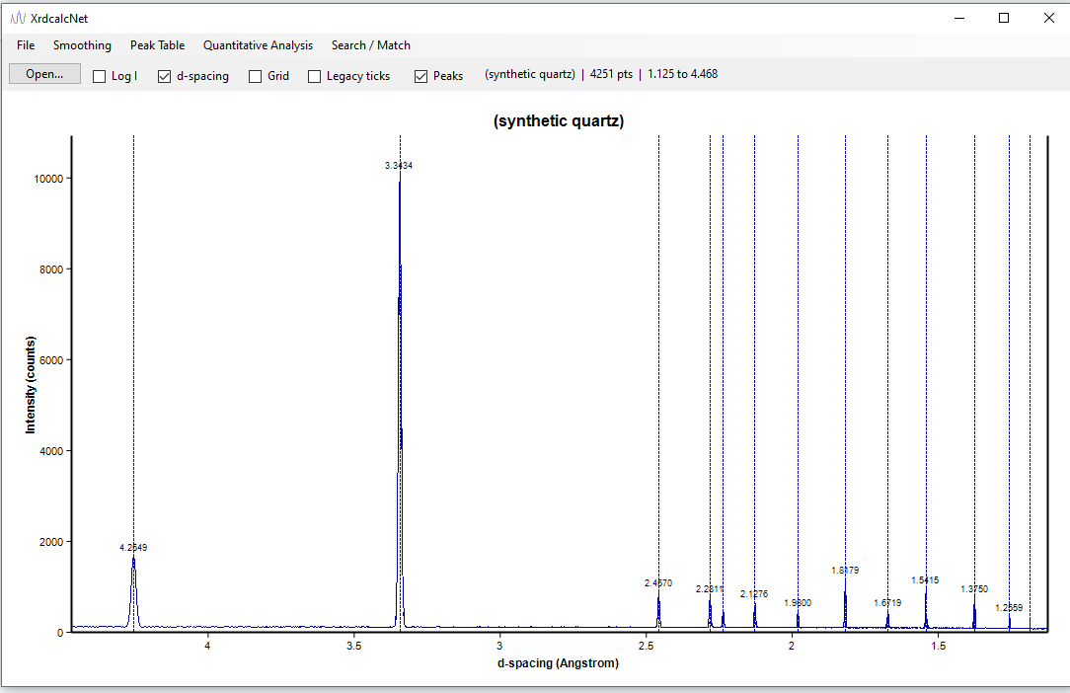Click the 1.6719 peak label
The image size is (1070, 693).
point(887,603)
